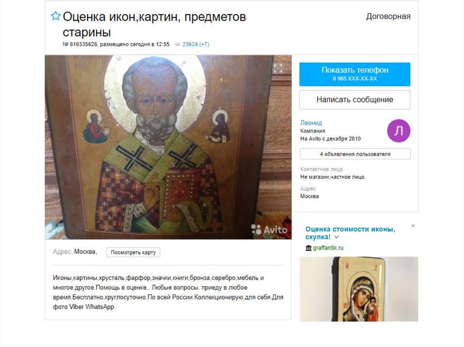Open seller Леонид's profile link
The height and width of the screenshot is (347, 464).
(311, 123)
